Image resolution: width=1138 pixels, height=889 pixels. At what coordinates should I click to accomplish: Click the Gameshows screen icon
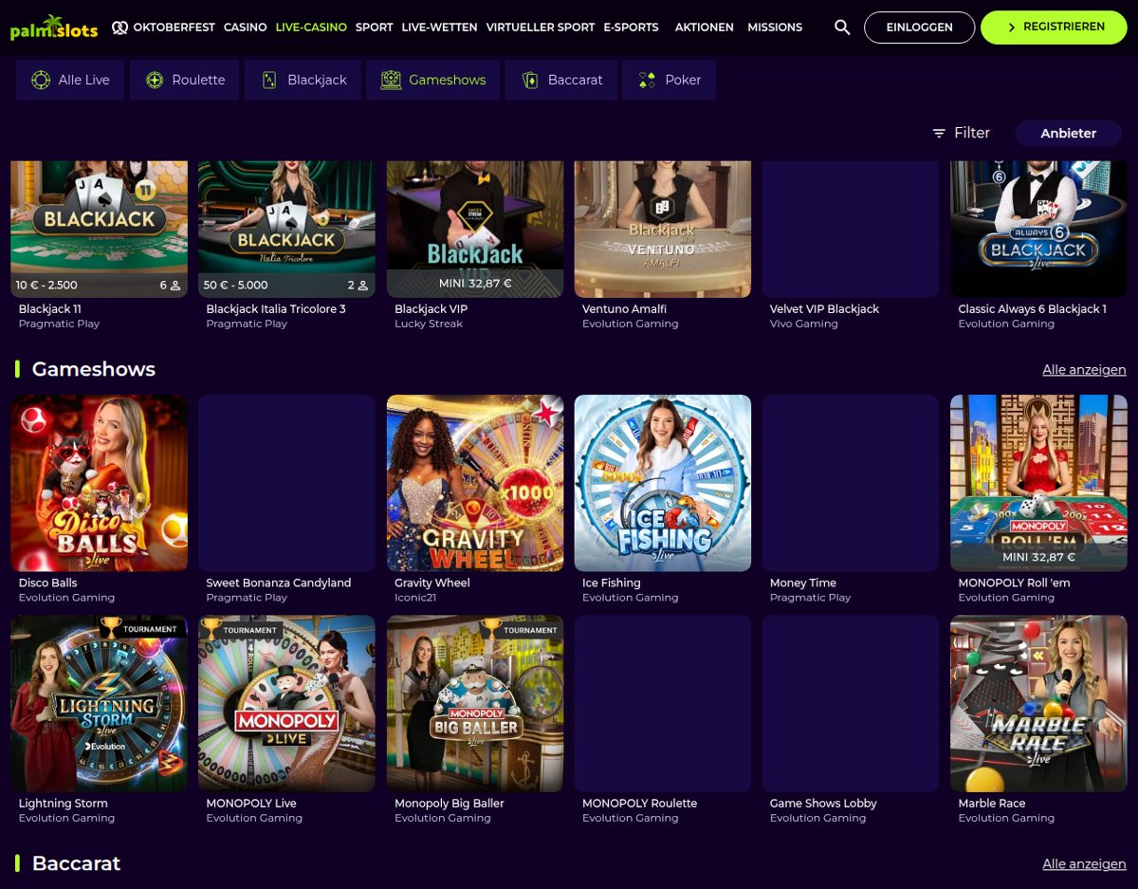[x=391, y=80]
